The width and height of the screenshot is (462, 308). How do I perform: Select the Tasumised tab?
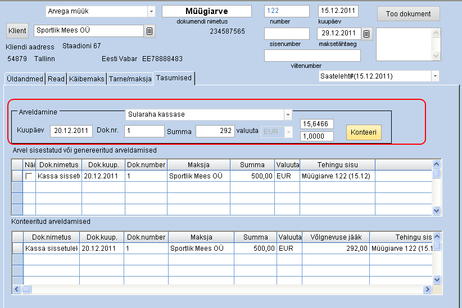[174, 78]
